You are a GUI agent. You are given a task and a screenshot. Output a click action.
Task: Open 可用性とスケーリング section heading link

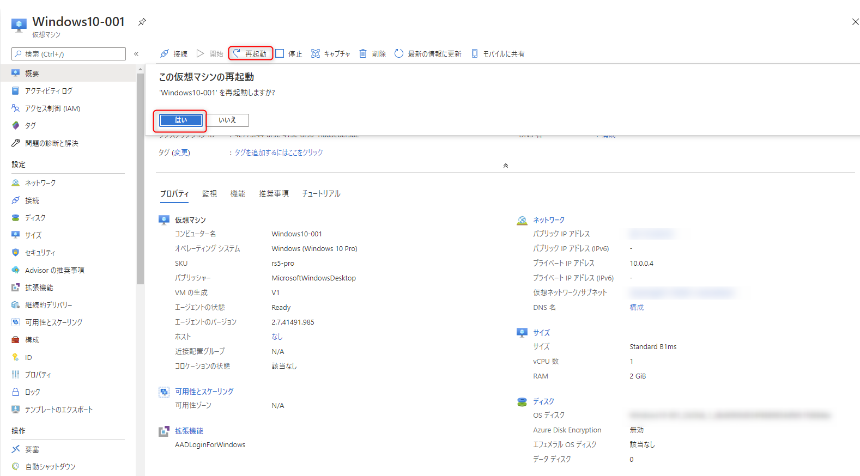pyautogui.click(x=204, y=392)
